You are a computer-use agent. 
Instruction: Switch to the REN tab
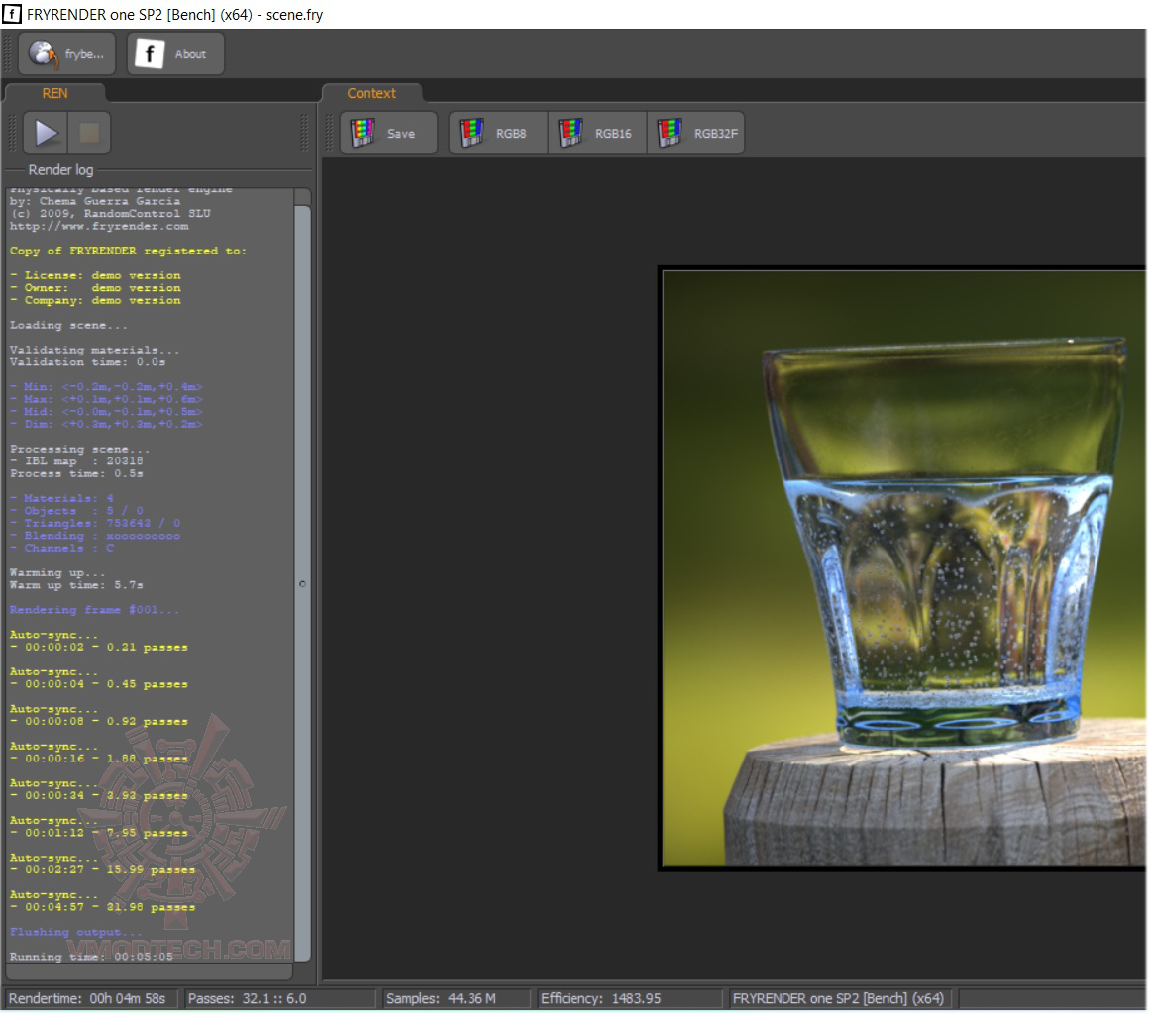click(x=54, y=93)
